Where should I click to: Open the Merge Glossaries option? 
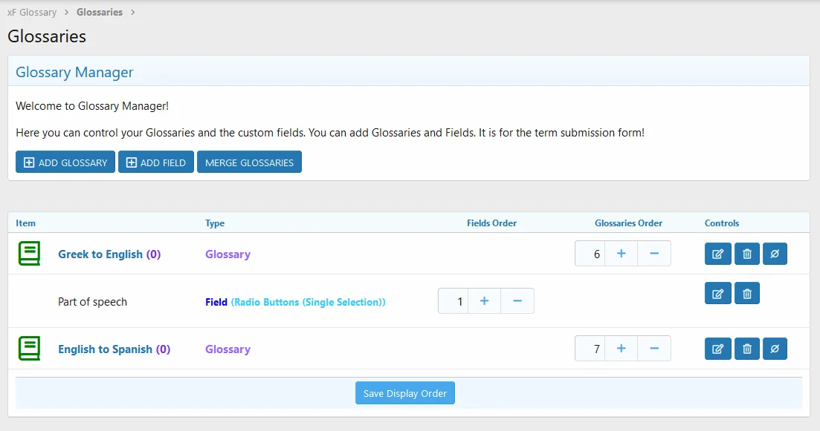pyautogui.click(x=249, y=162)
